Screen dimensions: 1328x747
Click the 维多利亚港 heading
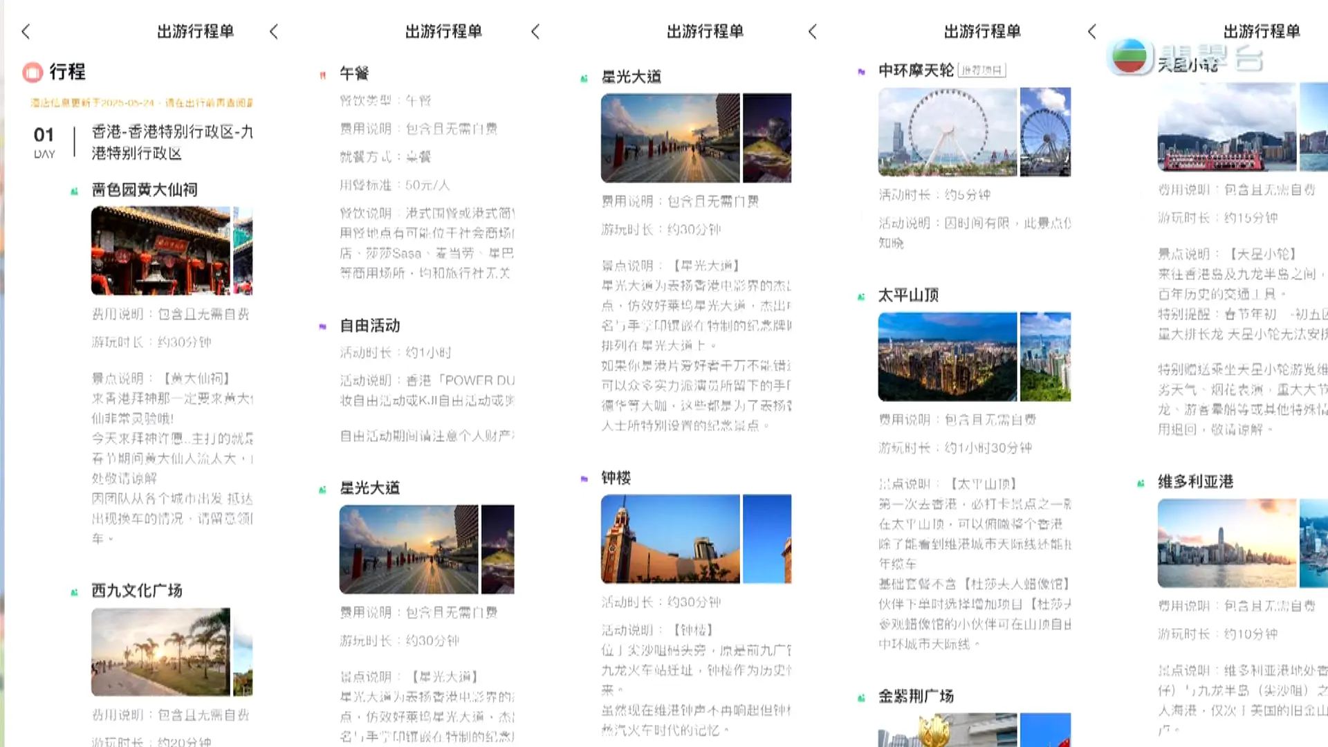click(x=1196, y=481)
